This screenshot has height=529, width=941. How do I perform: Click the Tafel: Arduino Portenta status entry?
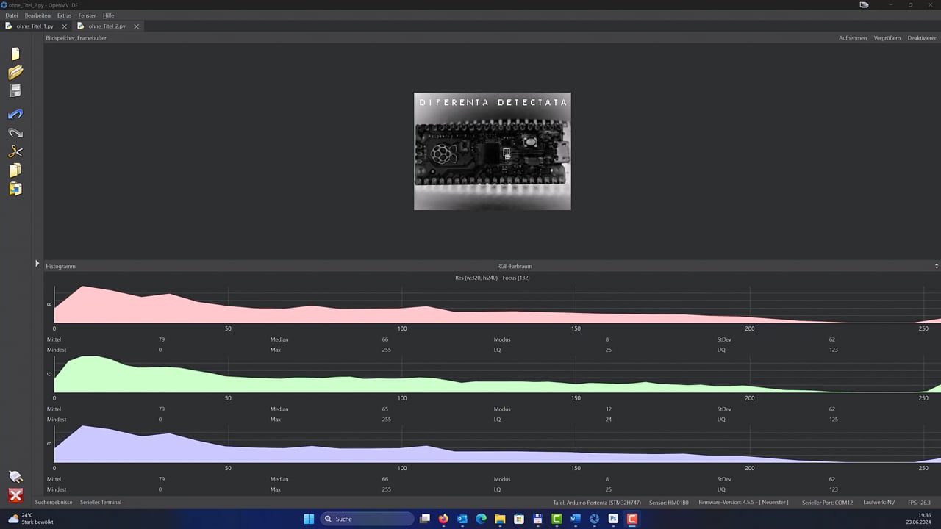click(597, 503)
